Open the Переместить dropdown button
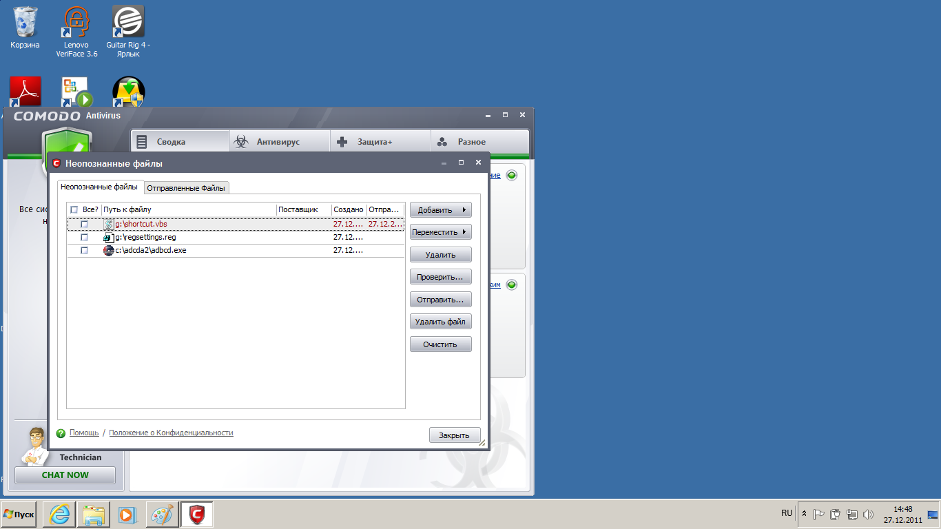941x529 pixels. (441, 232)
